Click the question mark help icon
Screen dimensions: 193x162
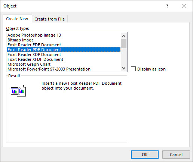[x=167, y=6]
